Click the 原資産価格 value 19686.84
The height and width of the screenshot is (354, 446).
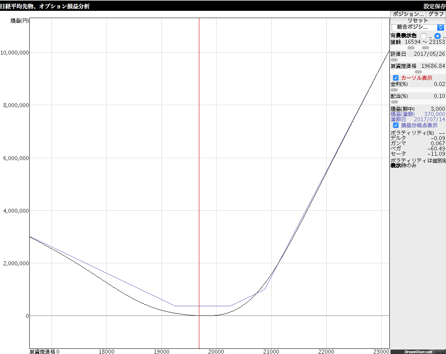click(433, 66)
